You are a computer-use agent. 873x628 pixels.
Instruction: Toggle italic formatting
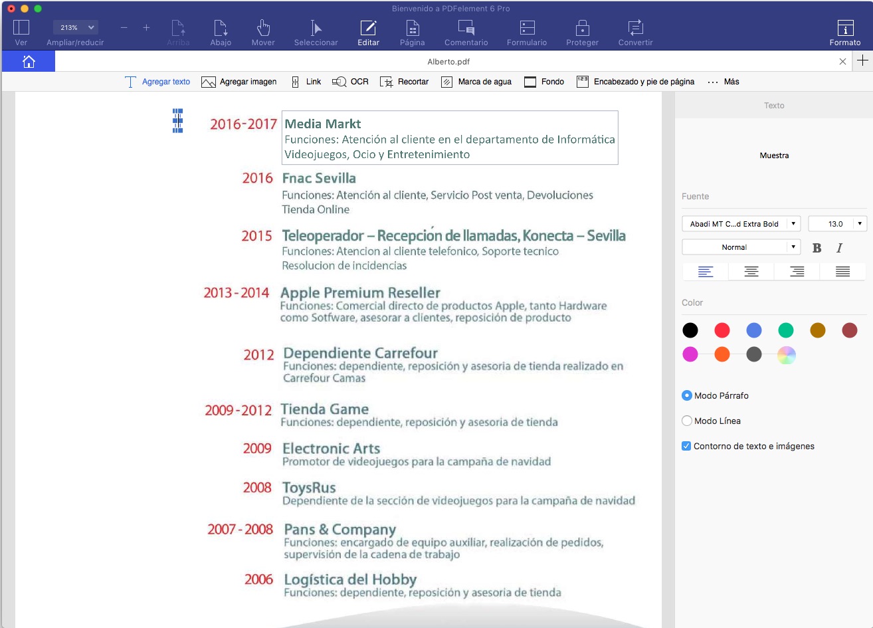coord(840,248)
